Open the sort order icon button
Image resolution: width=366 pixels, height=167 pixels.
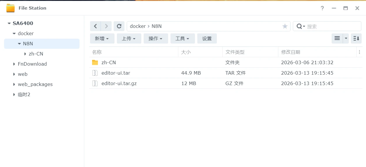pyautogui.click(x=356, y=38)
